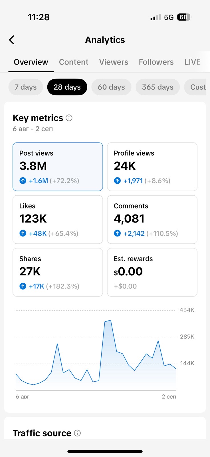Tap the highest peak on the chart
The height and width of the screenshot is (457, 210).
[110, 320]
